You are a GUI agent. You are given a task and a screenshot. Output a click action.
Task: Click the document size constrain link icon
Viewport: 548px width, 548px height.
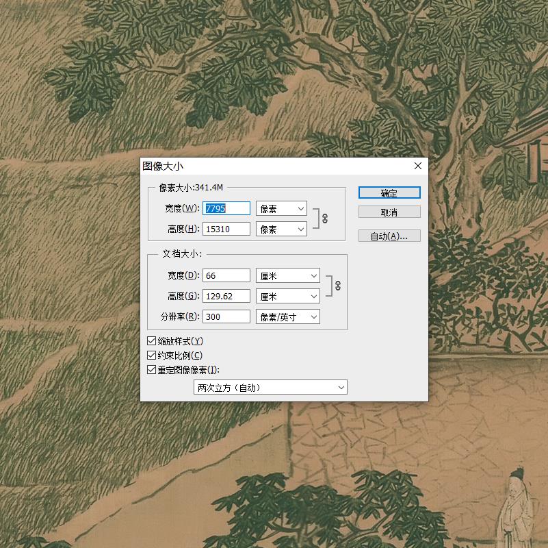pyautogui.click(x=338, y=286)
